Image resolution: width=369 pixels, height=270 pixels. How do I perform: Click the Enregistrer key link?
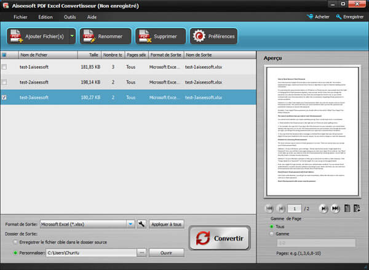(x=350, y=17)
